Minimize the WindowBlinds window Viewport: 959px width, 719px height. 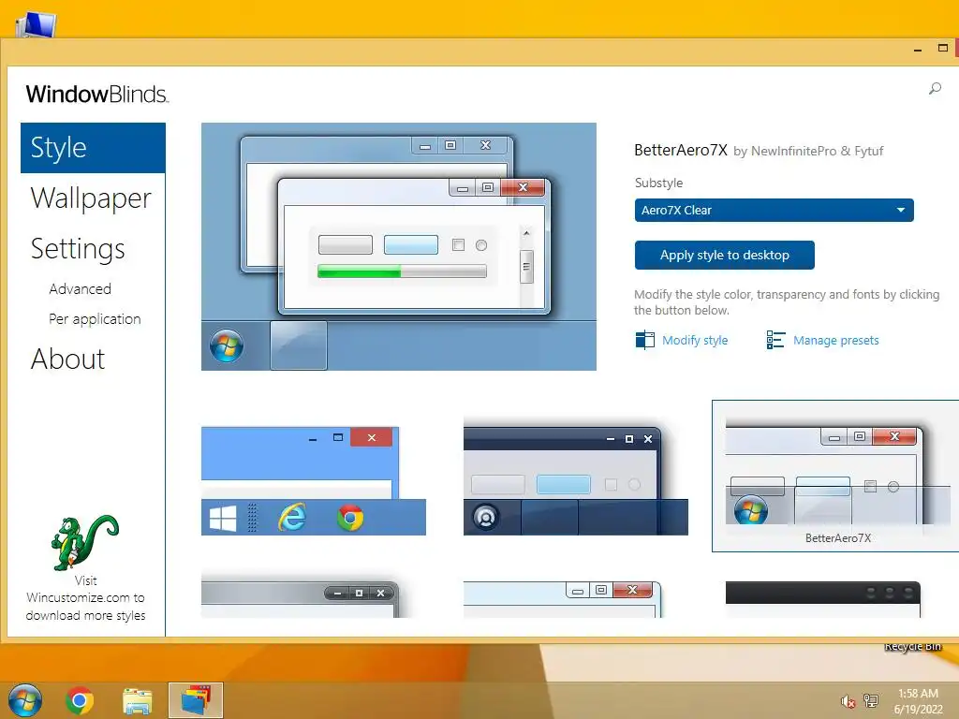click(x=918, y=49)
